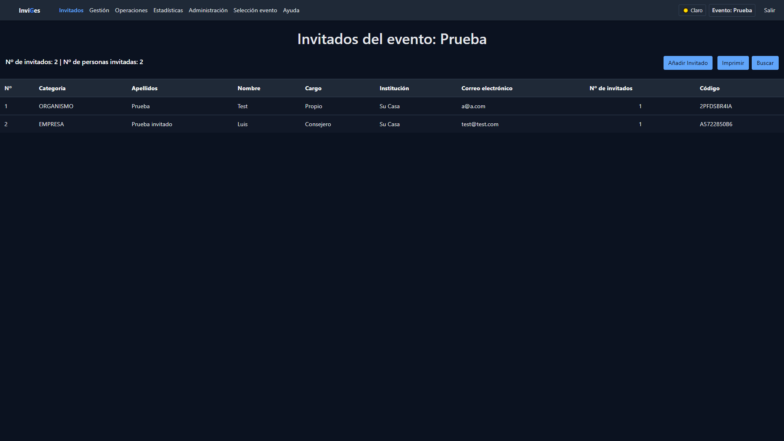Image resolution: width=784 pixels, height=441 pixels.
Task: Click the Categoria column header
Action: point(52,88)
